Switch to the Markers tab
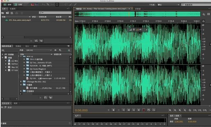The width and height of the screenshot is (211, 127). tap(27, 46)
